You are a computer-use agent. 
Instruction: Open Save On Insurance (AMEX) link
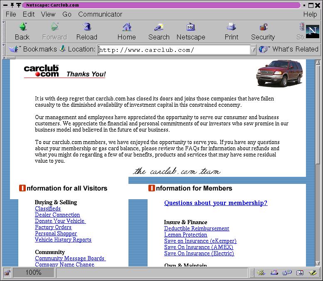[199, 247]
